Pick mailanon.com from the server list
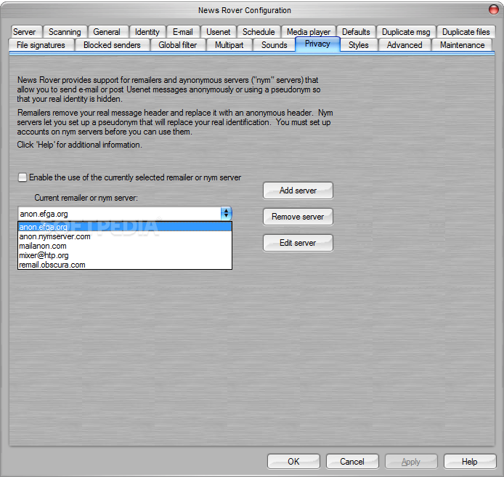 (x=125, y=246)
